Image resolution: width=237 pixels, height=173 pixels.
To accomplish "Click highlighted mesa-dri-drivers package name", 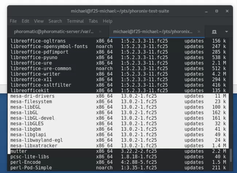I will click(32, 96).
